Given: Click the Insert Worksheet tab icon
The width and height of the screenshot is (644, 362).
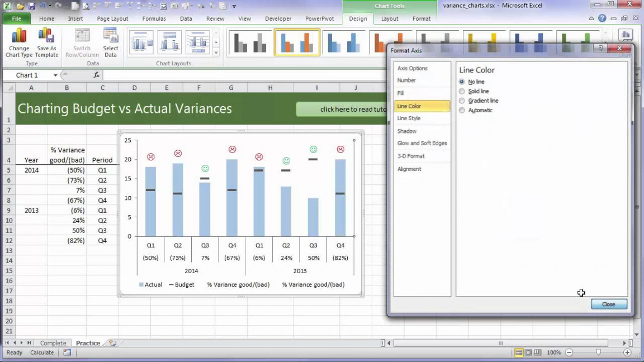Looking at the screenshot, I should pyautogui.click(x=113, y=343).
